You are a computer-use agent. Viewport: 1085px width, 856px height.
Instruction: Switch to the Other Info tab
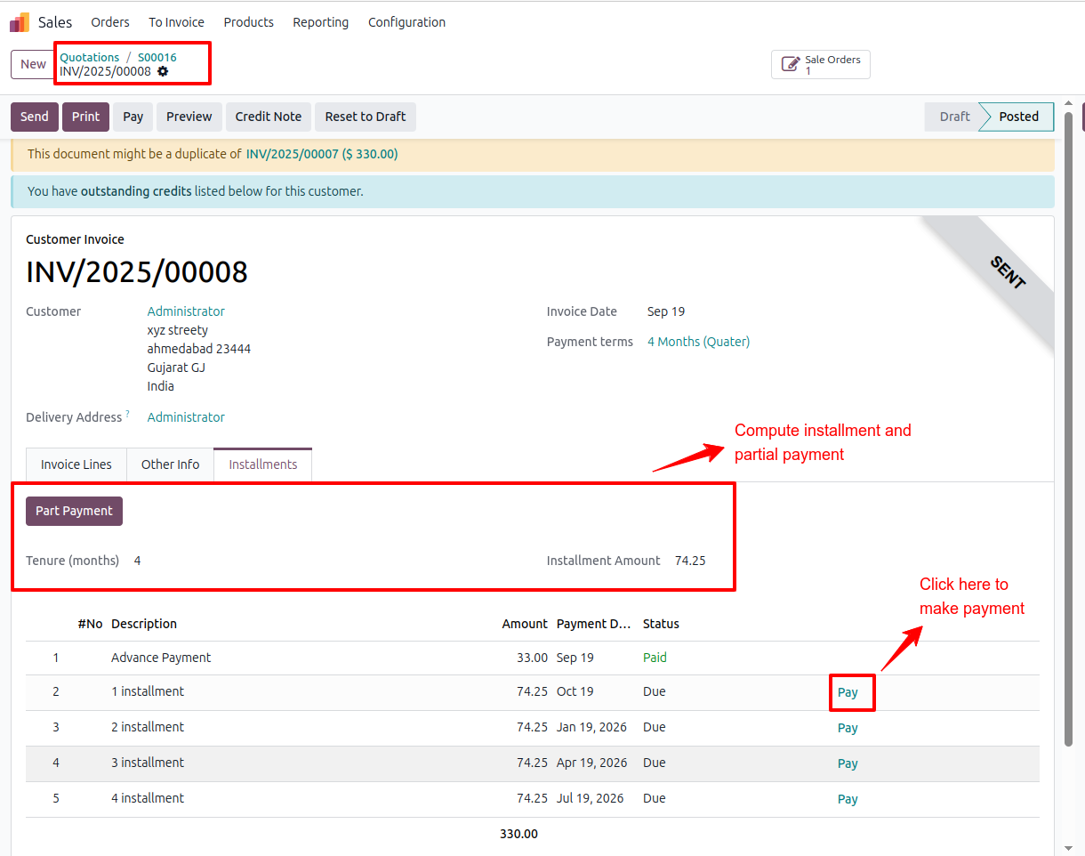170,464
